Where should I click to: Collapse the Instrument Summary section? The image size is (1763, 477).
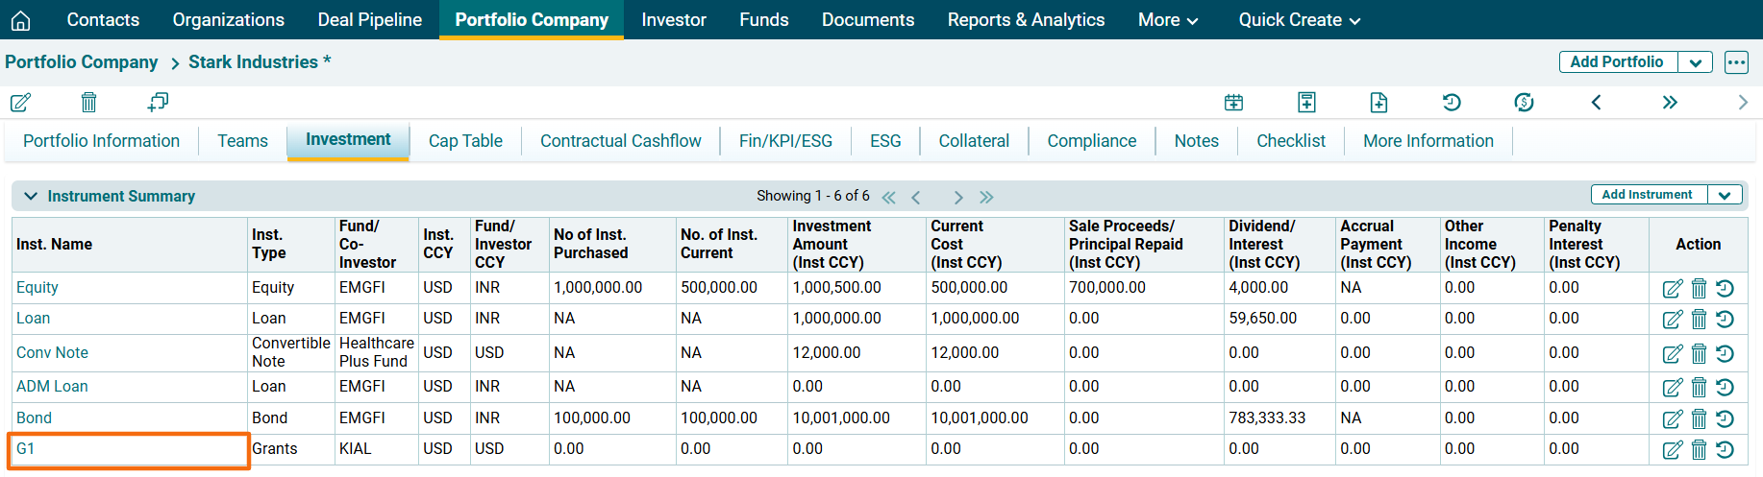(31, 196)
